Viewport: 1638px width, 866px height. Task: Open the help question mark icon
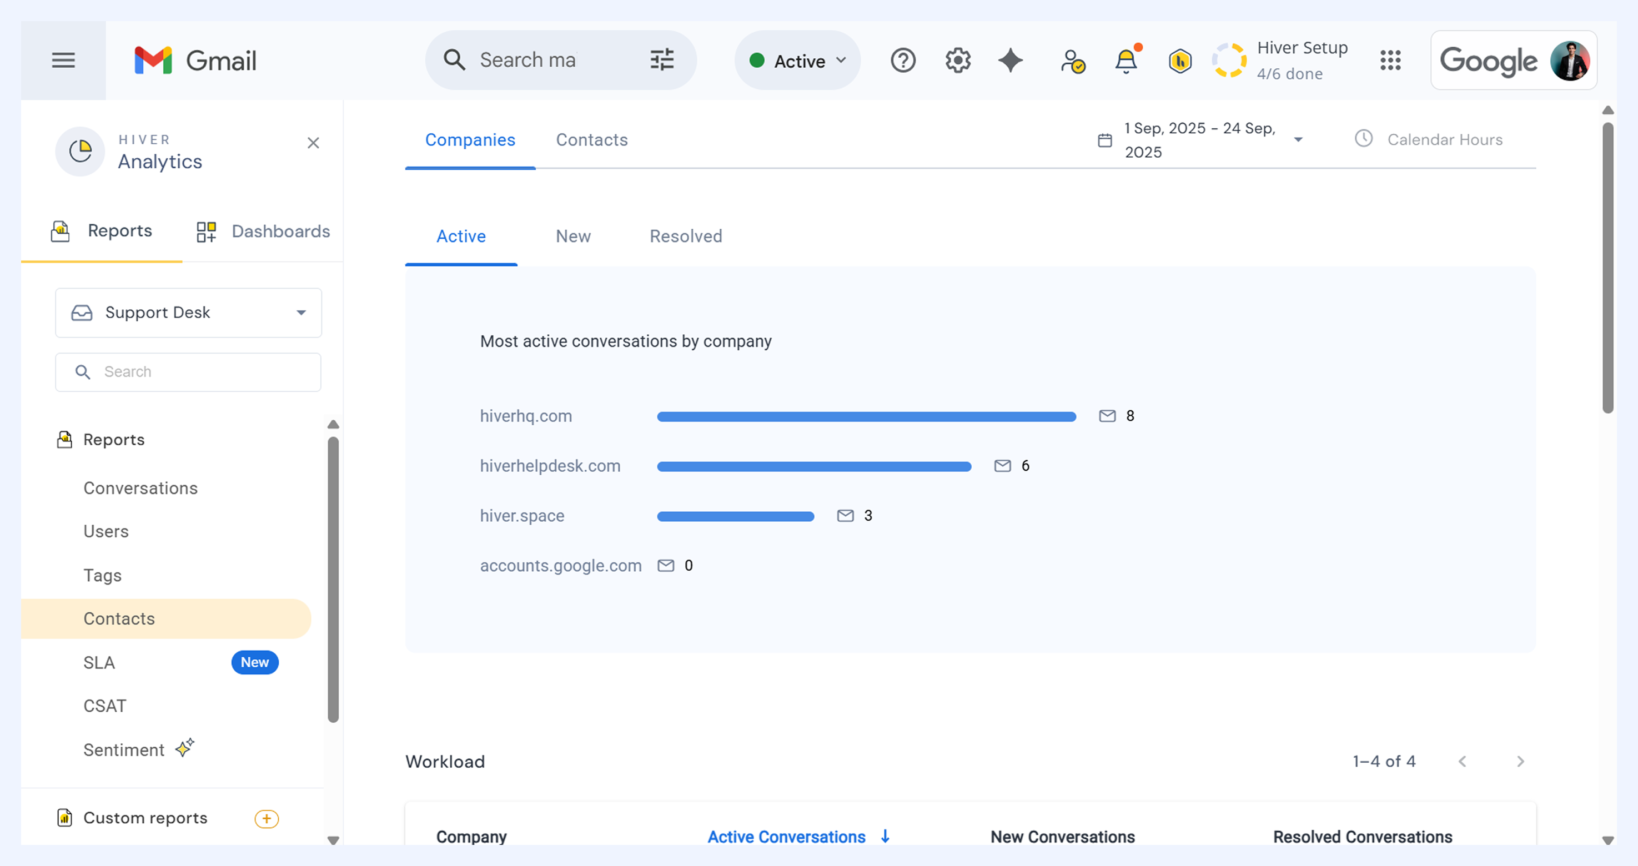click(902, 61)
